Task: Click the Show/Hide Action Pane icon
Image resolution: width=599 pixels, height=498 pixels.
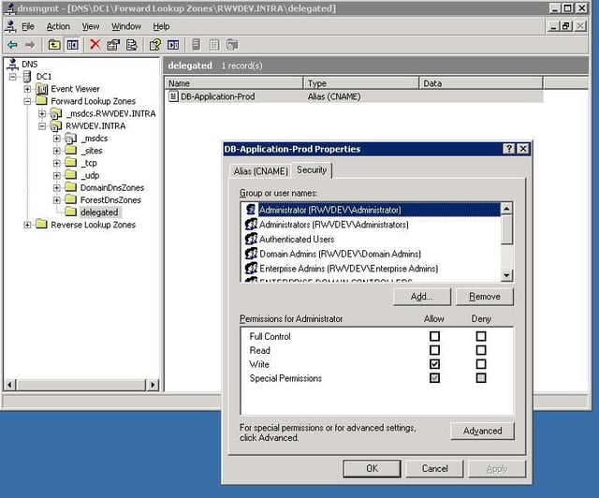Action: [173, 45]
